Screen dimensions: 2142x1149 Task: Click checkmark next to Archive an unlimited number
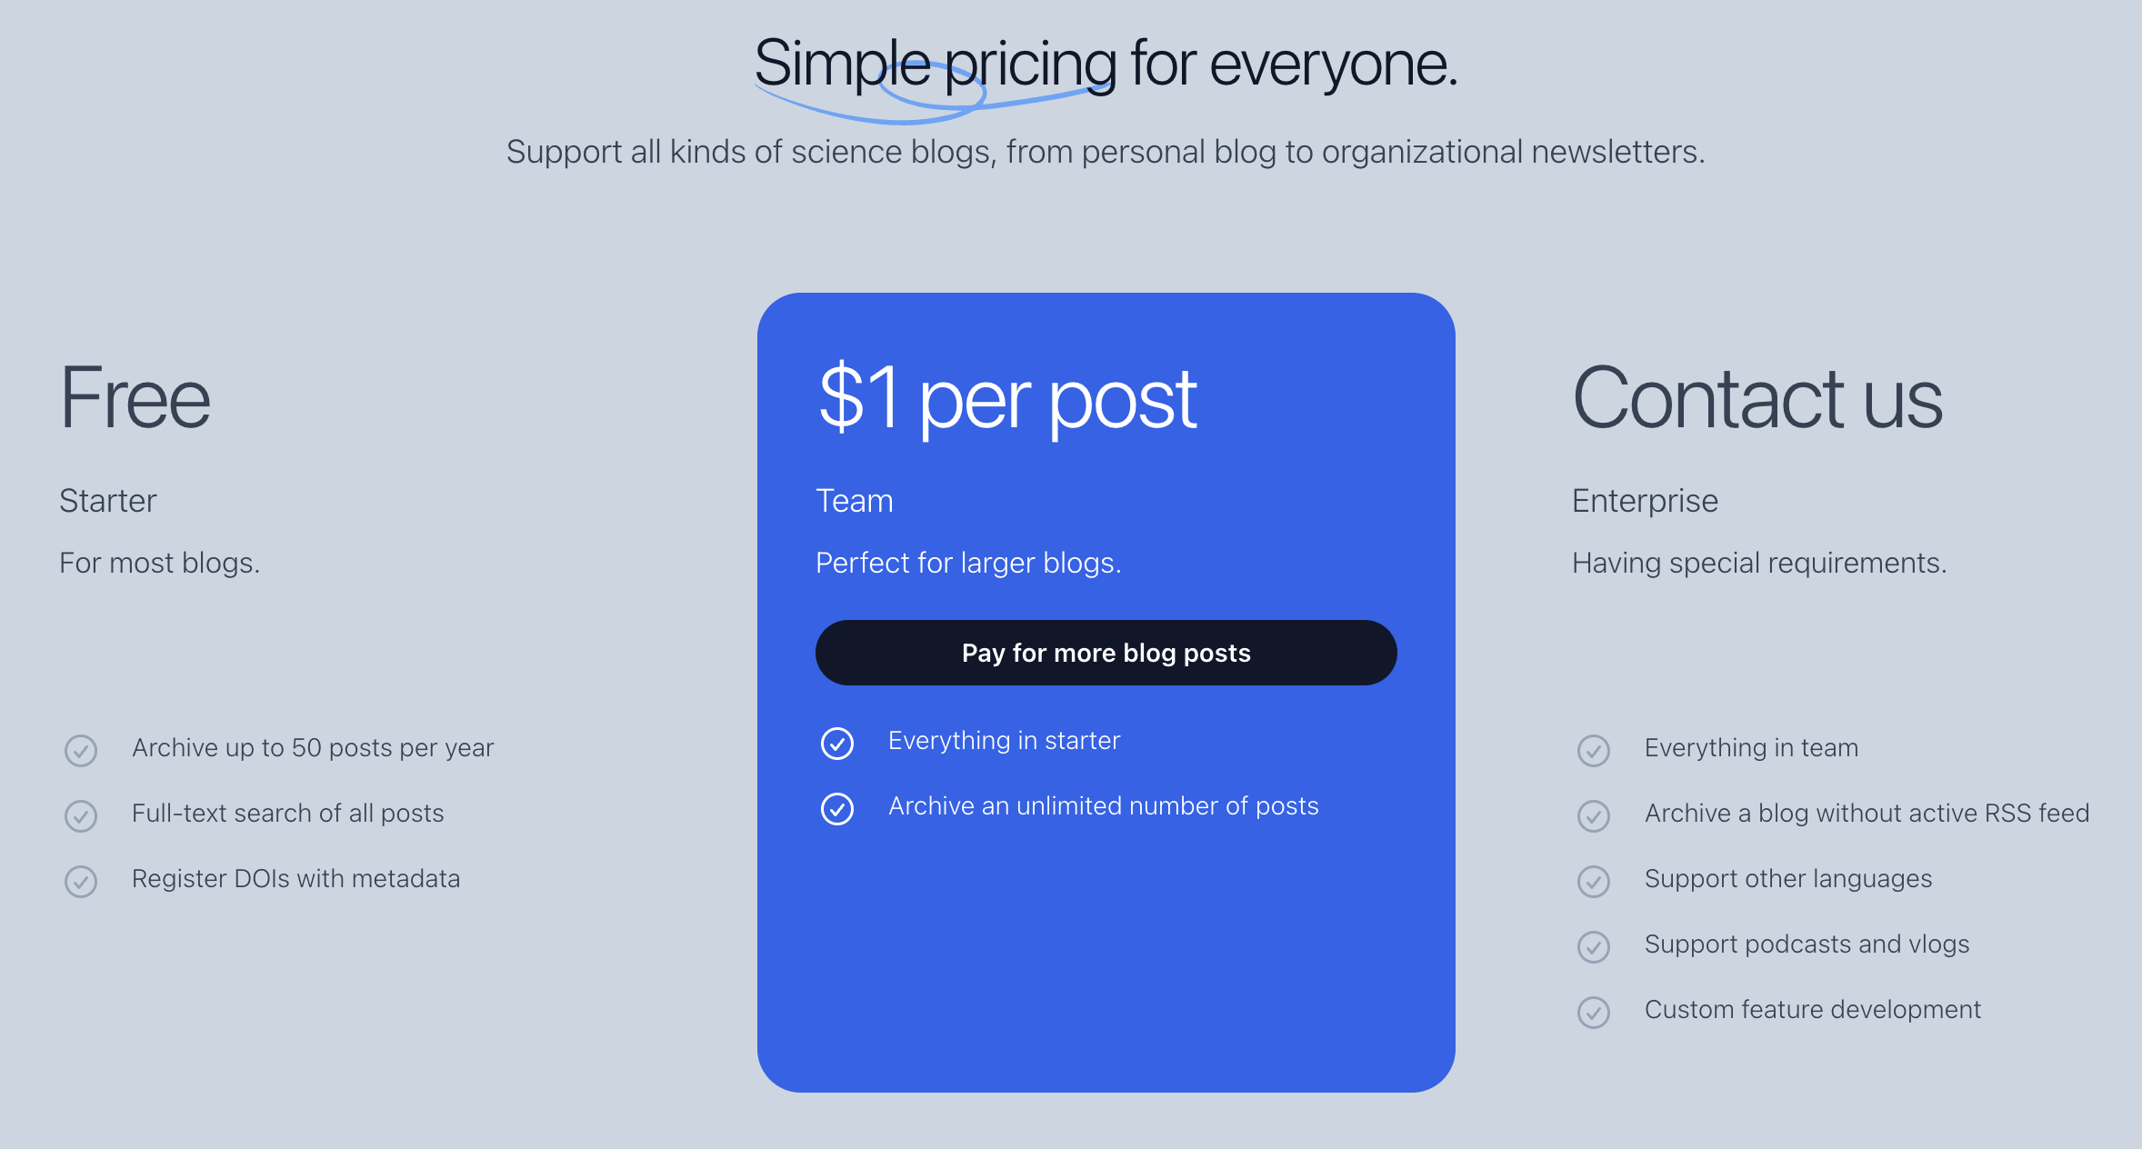(837, 809)
